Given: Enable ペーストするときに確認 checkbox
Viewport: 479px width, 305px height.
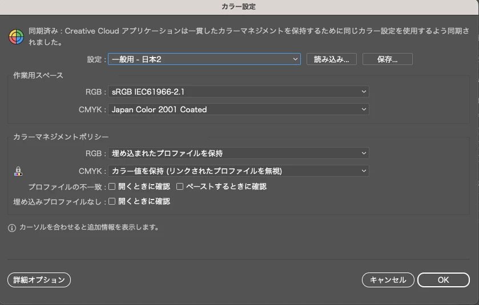Looking at the screenshot, I should [x=180, y=186].
